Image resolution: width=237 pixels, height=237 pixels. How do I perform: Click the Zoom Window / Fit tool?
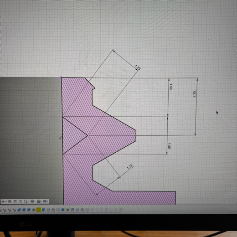(26, 201)
